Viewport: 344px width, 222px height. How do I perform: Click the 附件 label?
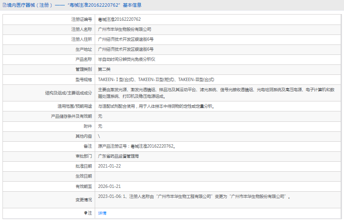88,126
